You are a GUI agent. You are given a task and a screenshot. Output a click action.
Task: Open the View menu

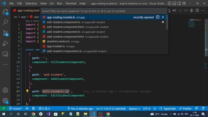tap(43, 4)
